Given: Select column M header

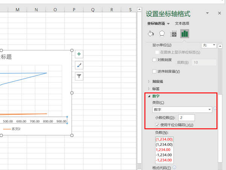Looking at the screenshot, I should coord(17,10).
